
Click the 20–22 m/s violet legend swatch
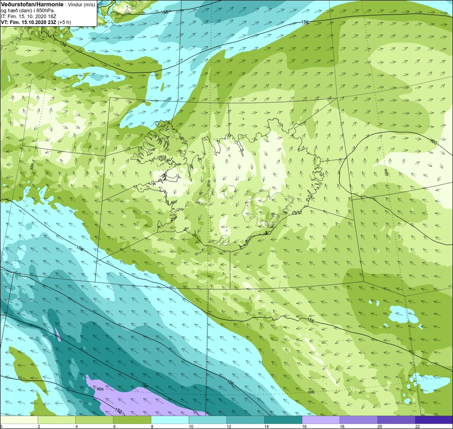[396, 420]
